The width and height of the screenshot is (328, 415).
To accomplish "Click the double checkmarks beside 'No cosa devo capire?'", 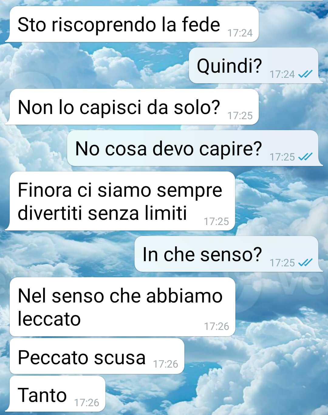I will click(305, 157).
